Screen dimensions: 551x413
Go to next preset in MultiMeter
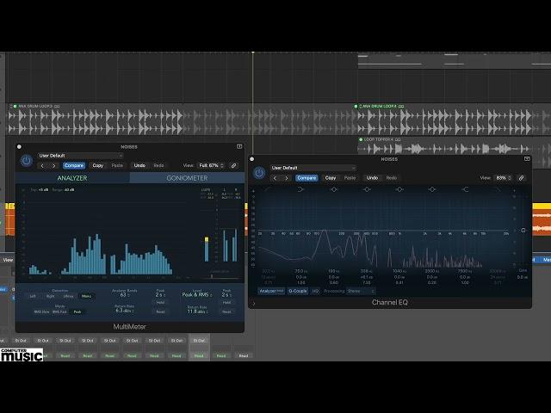click(x=53, y=166)
